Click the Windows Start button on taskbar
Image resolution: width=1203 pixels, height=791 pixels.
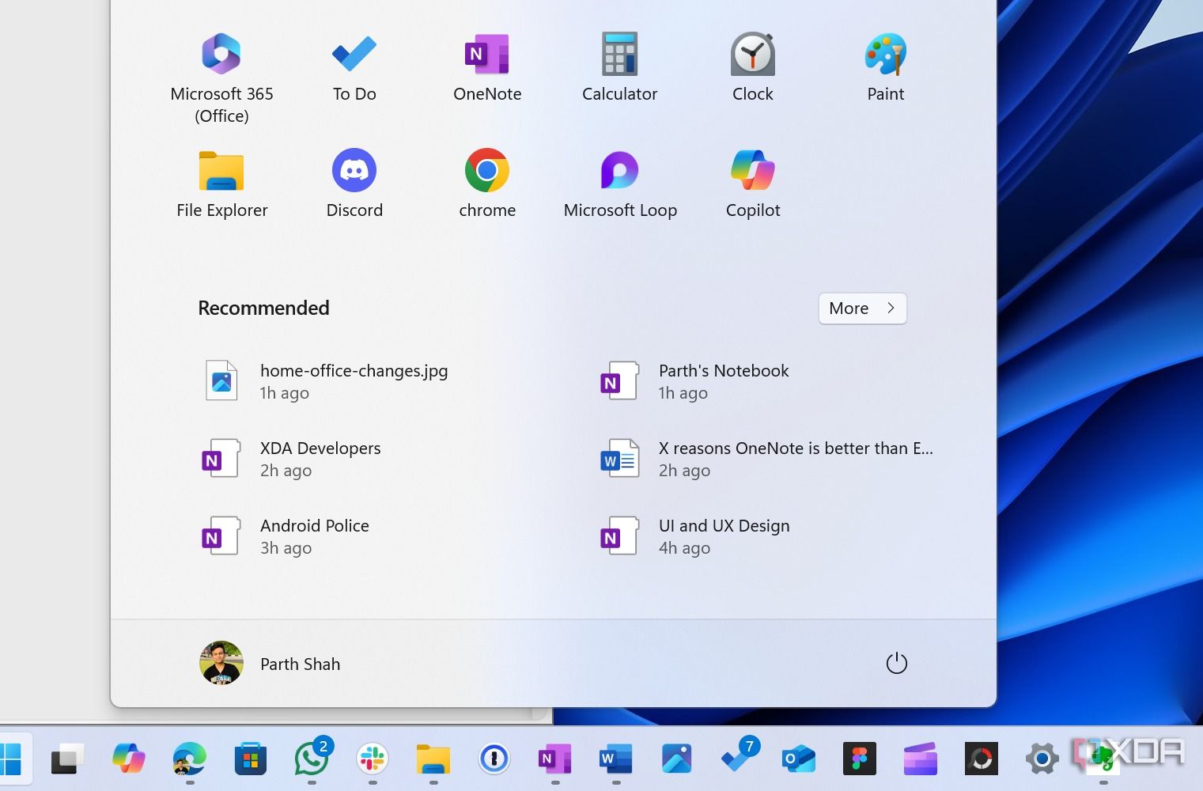point(11,759)
